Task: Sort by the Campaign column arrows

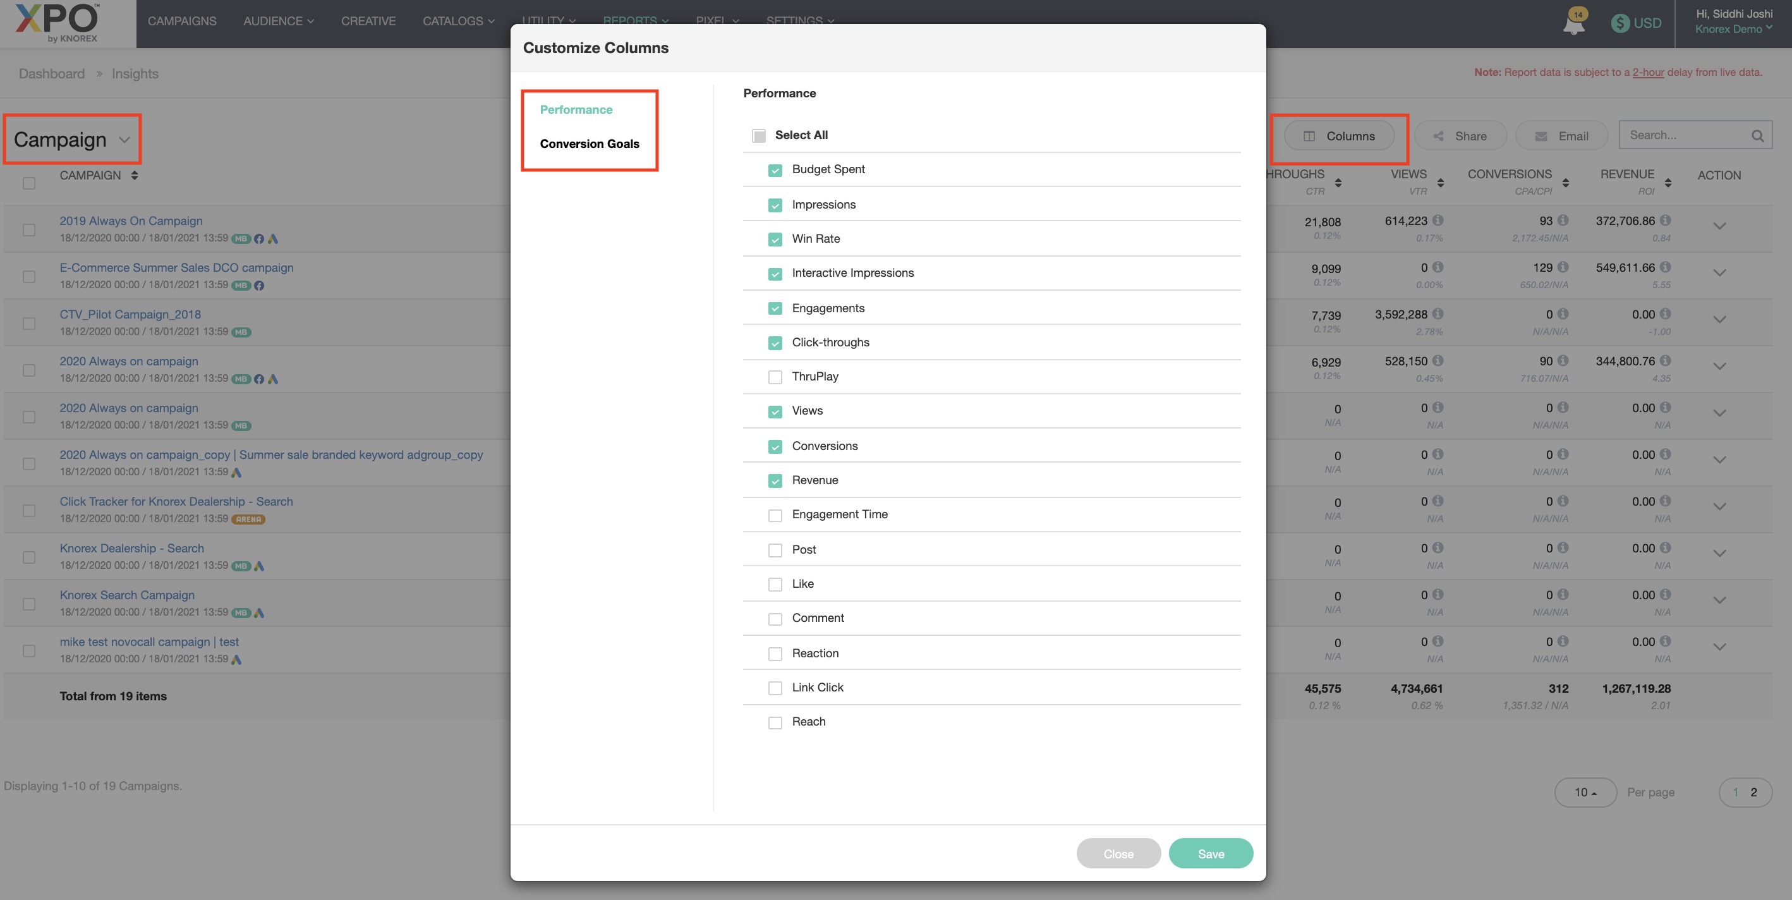Action: [134, 176]
